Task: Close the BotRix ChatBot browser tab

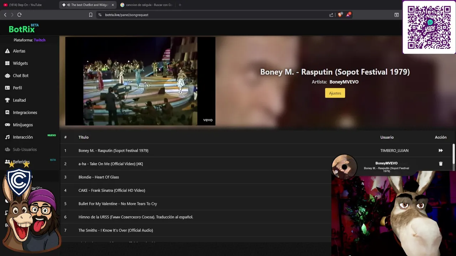Action: point(113,5)
